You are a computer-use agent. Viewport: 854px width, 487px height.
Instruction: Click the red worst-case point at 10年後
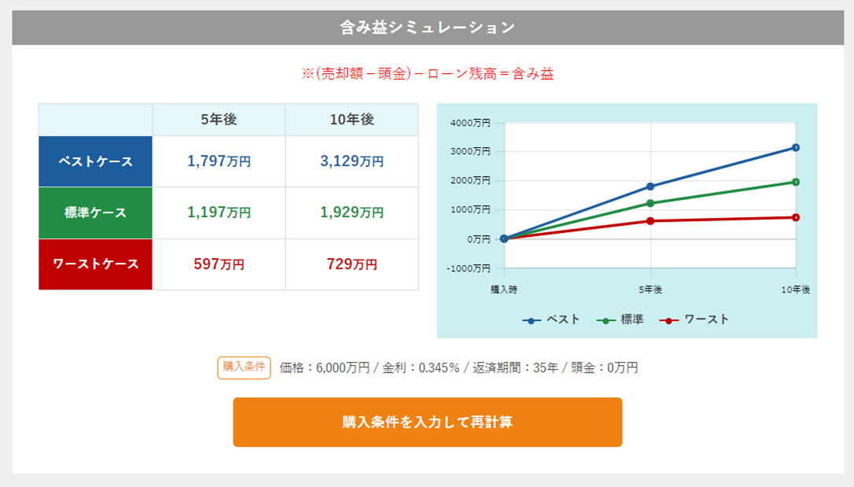pyautogui.click(x=796, y=217)
